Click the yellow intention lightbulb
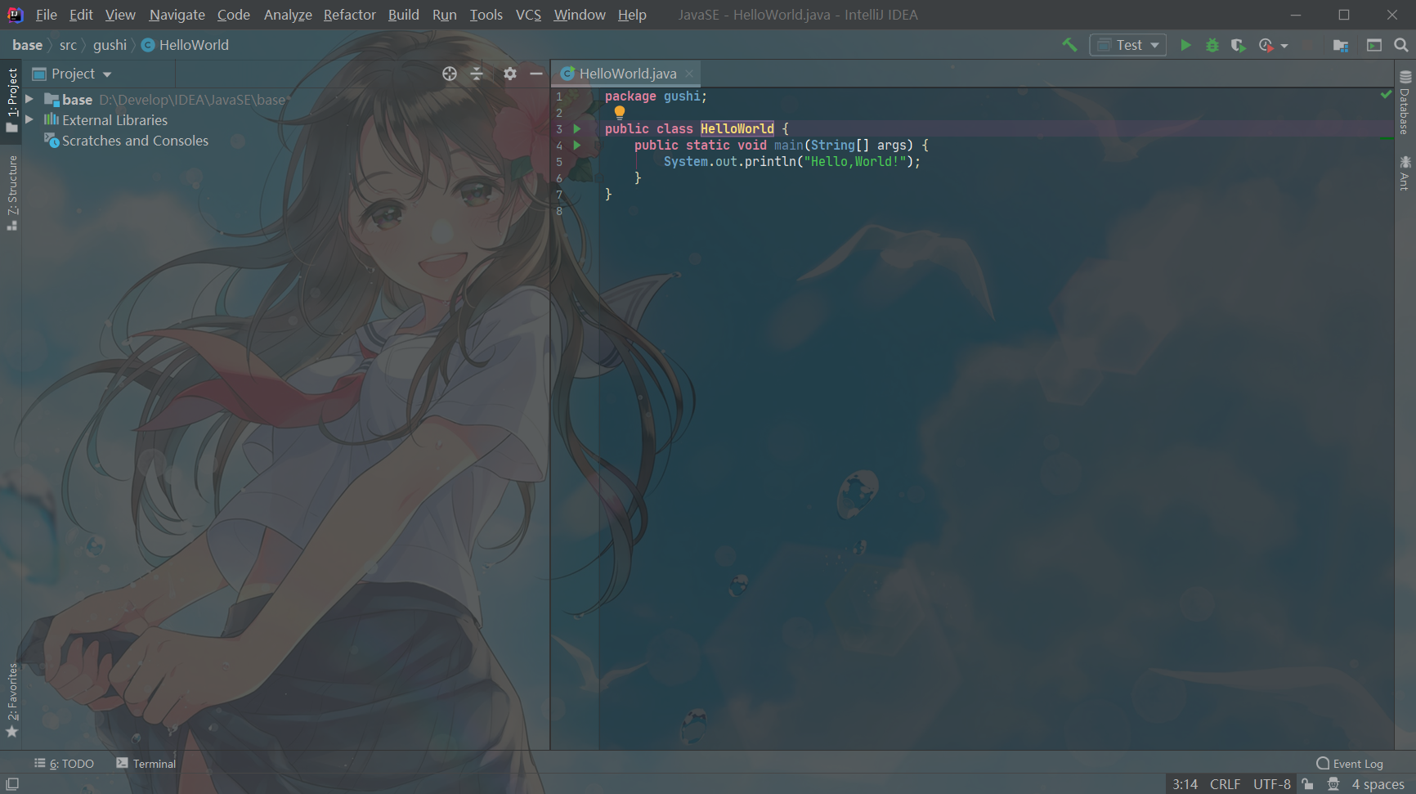Image resolution: width=1416 pixels, height=794 pixels. tap(620, 113)
